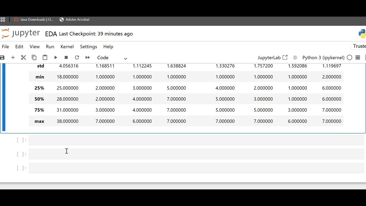Image resolution: width=366 pixels, height=206 pixels.
Task: Restart the kernel circular arrow icon
Action: pyautogui.click(x=77, y=58)
